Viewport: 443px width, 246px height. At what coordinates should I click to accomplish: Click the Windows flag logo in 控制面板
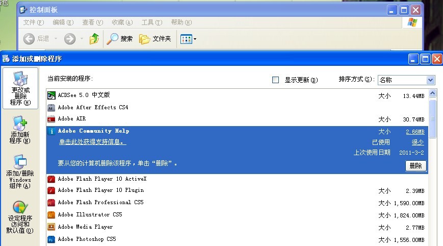pos(412,22)
